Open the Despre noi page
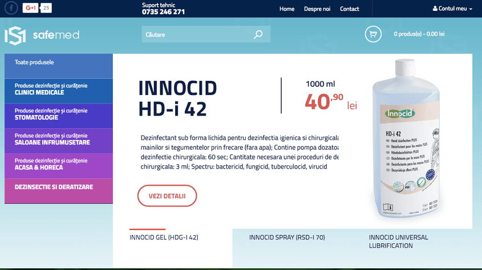The image size is (482, 270). click(x=317, y=9)
